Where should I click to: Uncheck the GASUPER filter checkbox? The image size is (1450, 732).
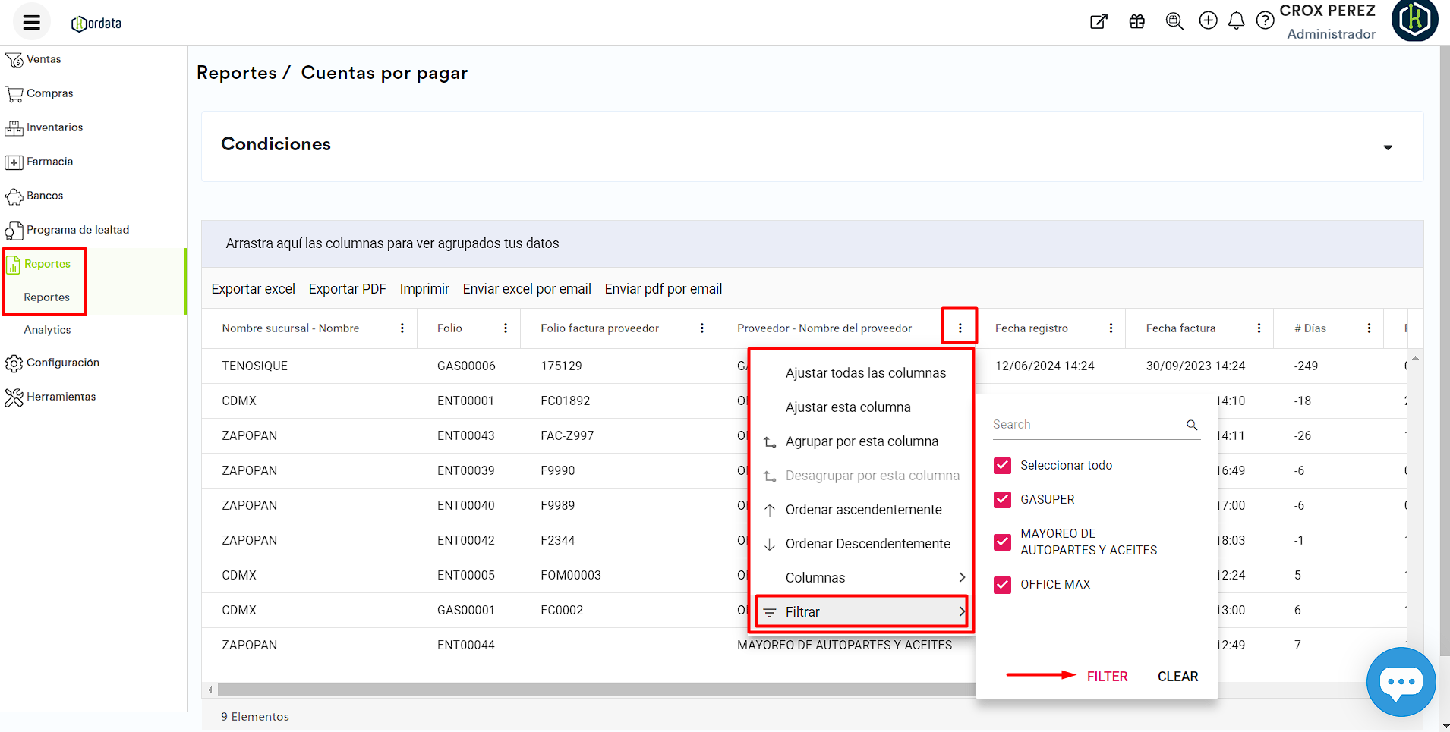point(1002,499)
